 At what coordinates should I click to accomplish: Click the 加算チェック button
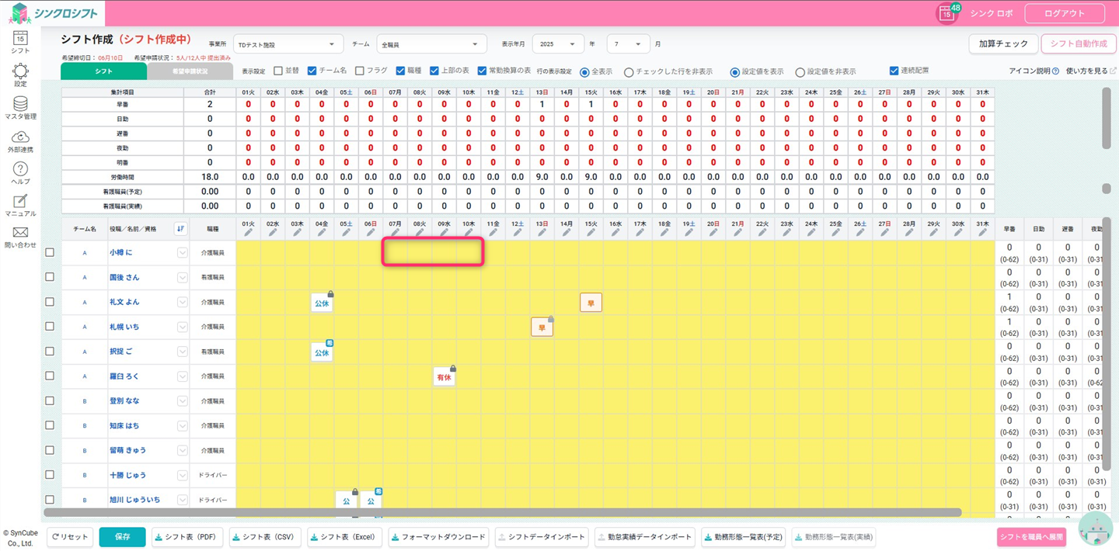click(x=1003, y=44)
